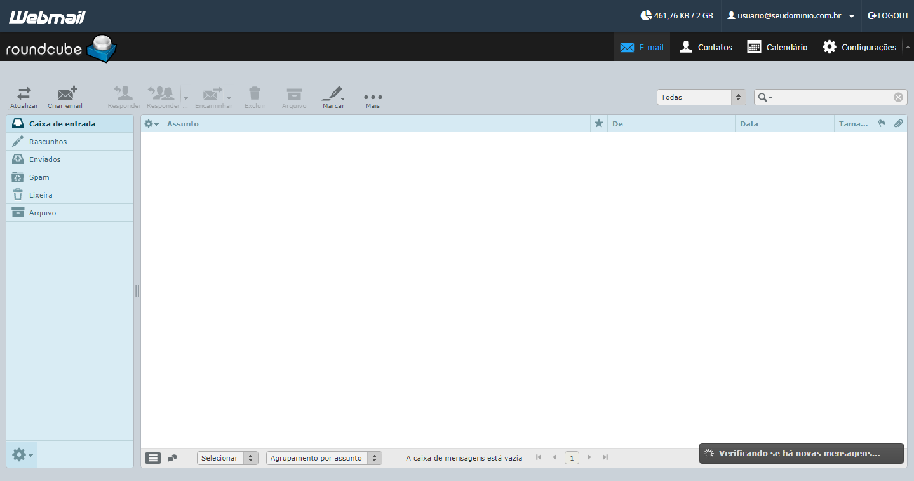Image resolution: width=914 pixels, height=481 pixels.
Task: Open Caixa de entrada folder
Action: click(70, 124)
